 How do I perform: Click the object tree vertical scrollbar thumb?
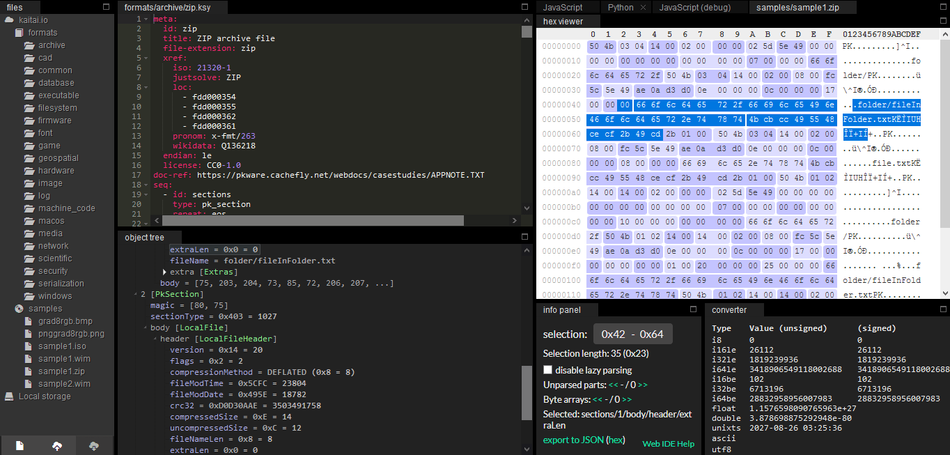(527, 392)
